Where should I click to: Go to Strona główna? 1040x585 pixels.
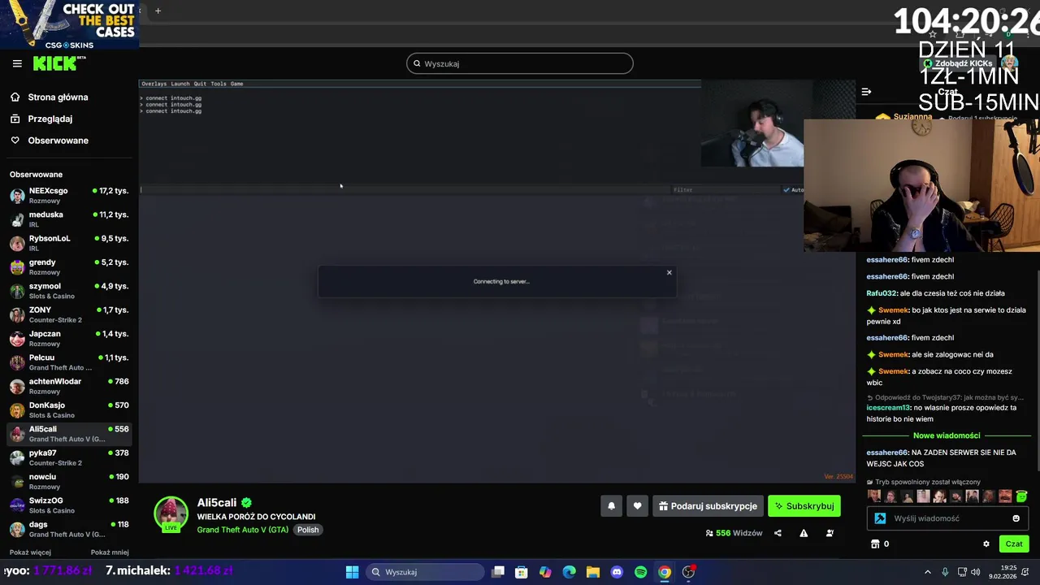click(58, 97)
